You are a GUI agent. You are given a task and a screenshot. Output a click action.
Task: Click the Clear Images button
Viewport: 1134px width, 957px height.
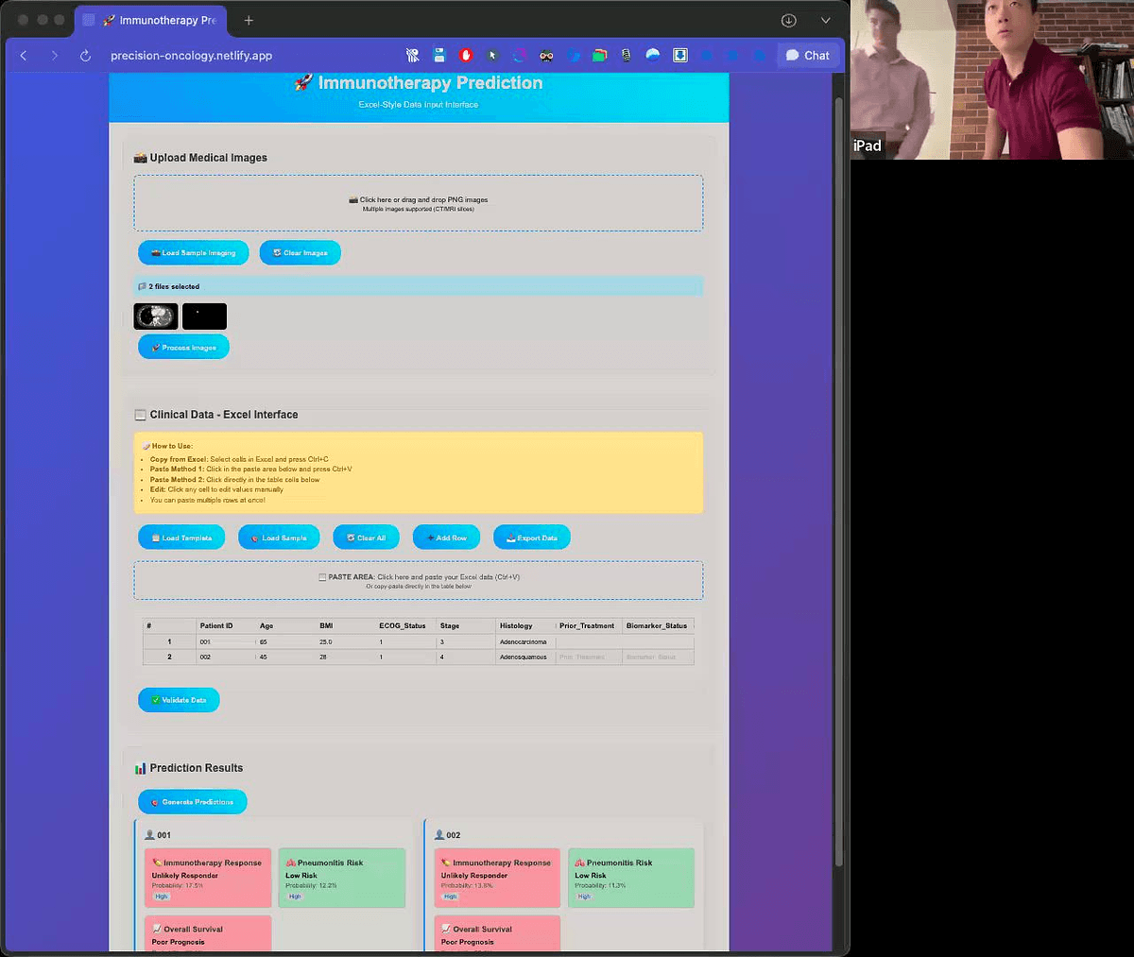(300, 252)
